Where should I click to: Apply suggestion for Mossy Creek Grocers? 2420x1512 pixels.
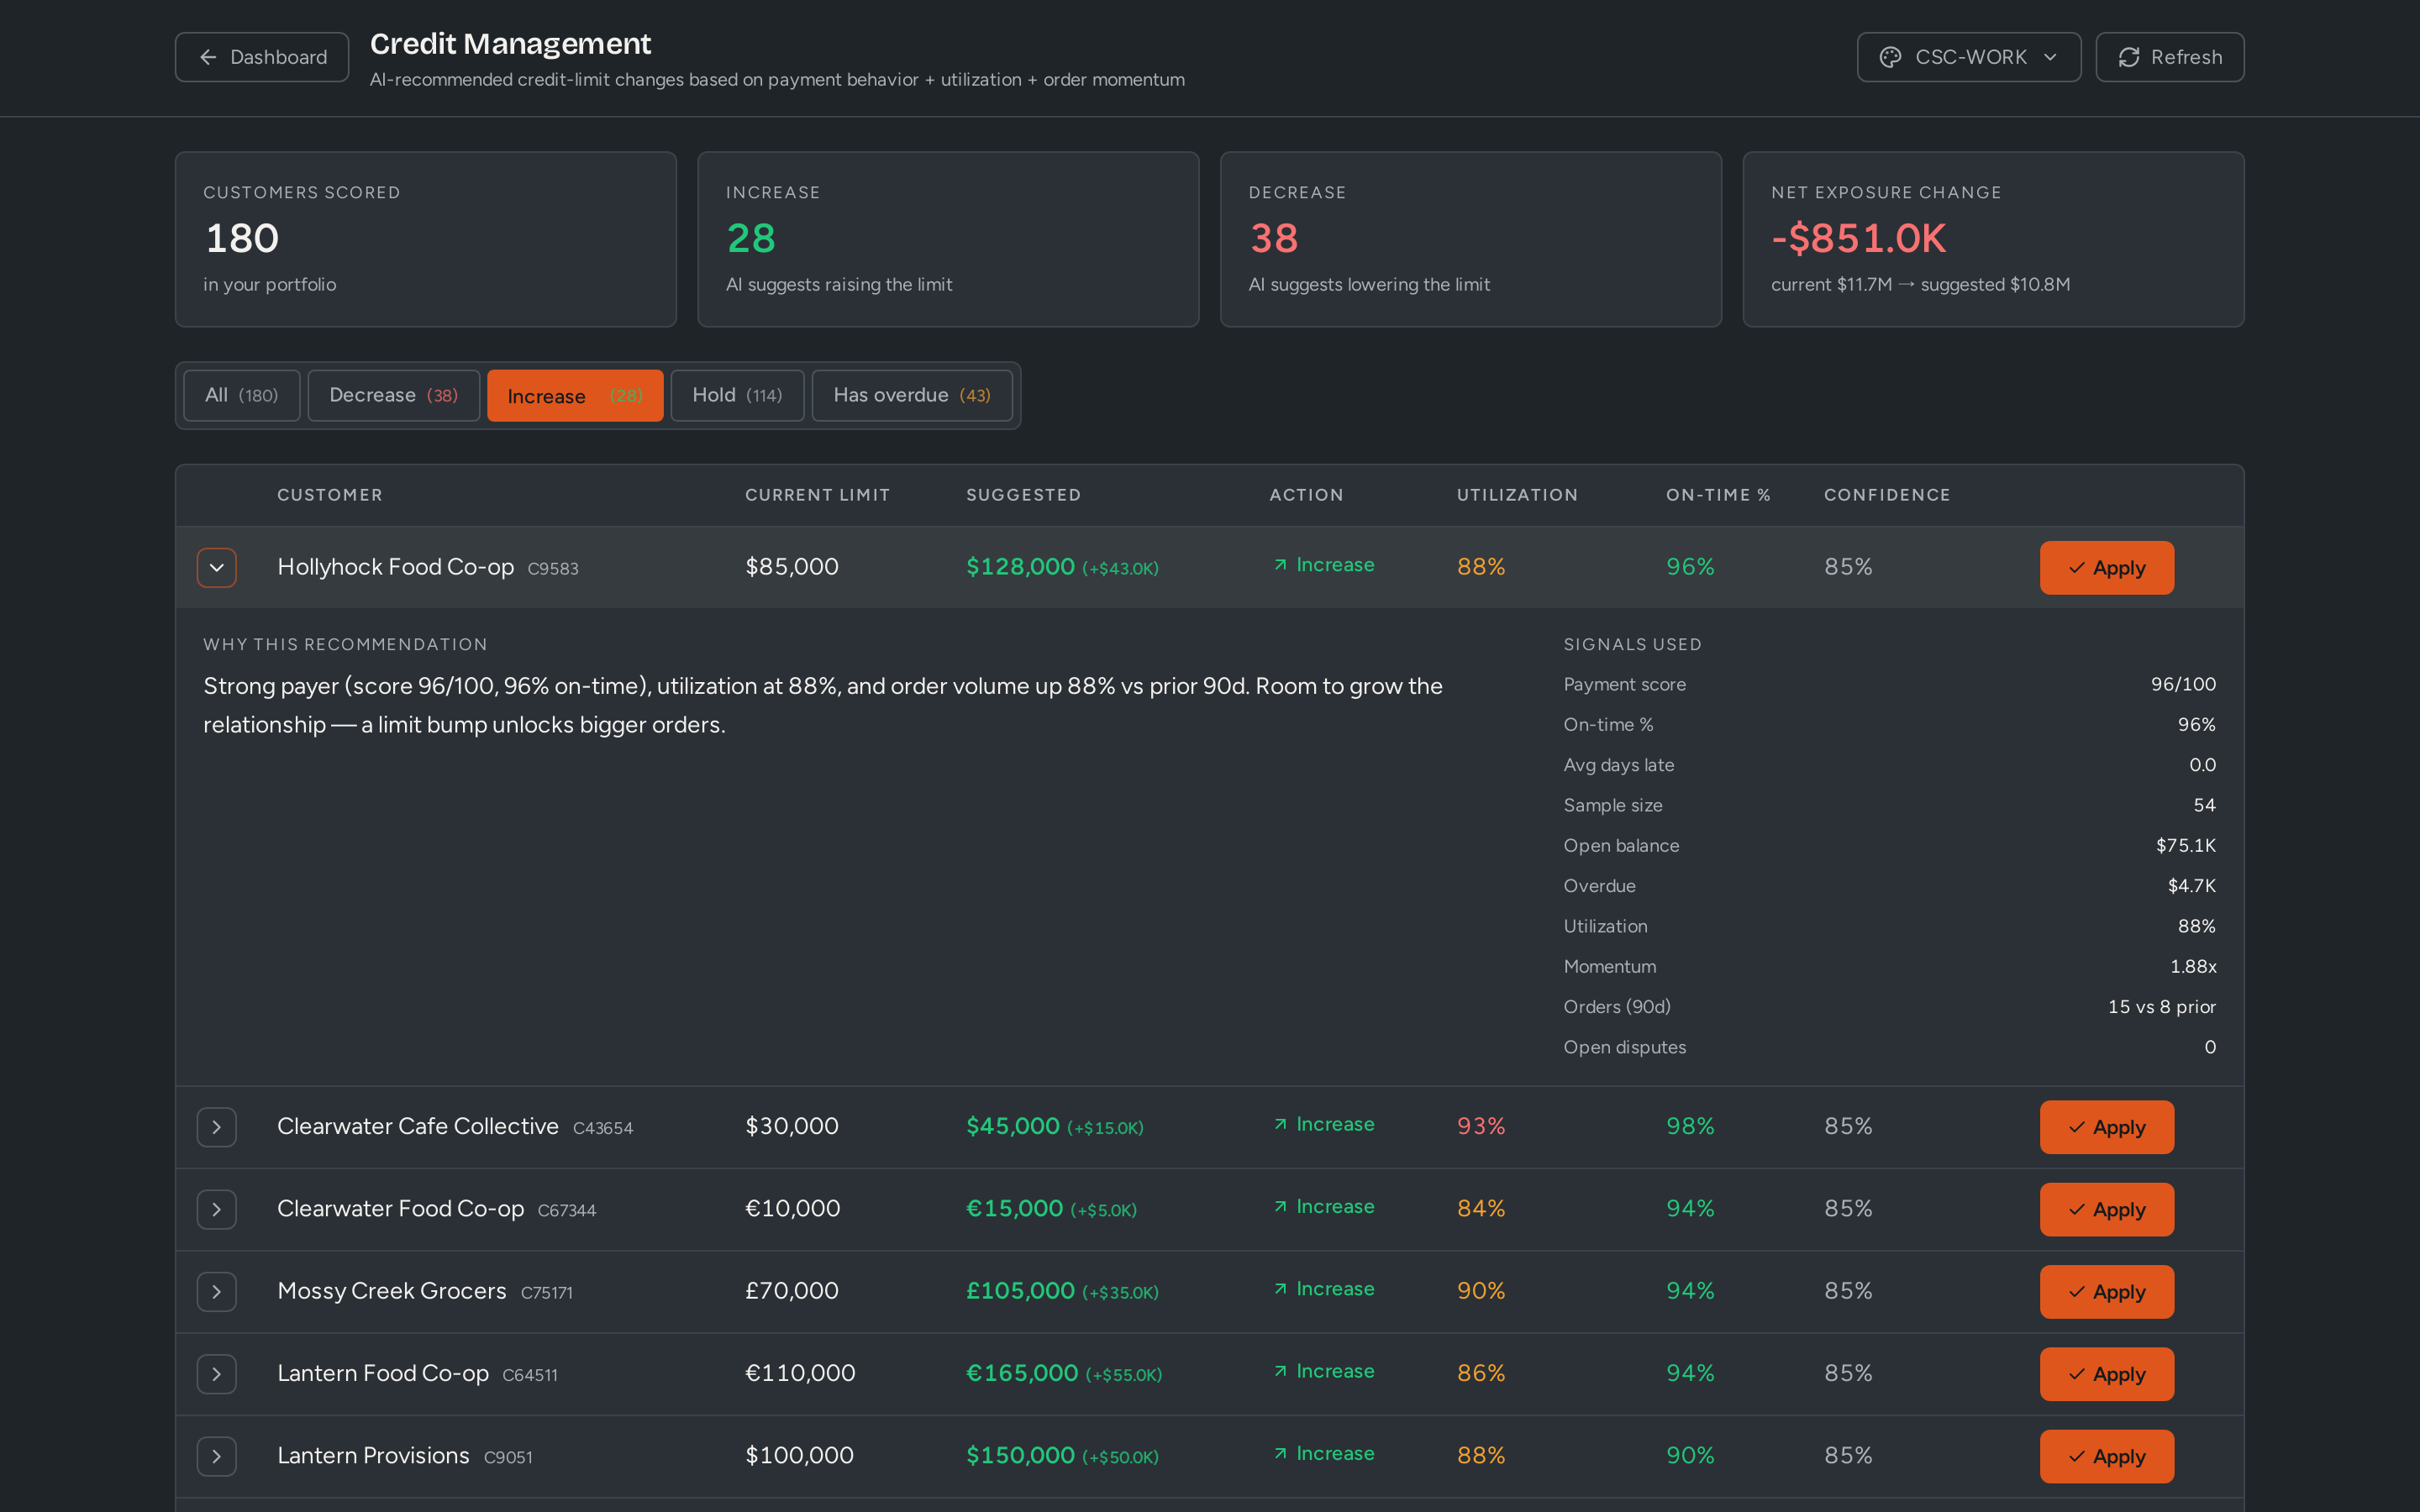2106,1291
